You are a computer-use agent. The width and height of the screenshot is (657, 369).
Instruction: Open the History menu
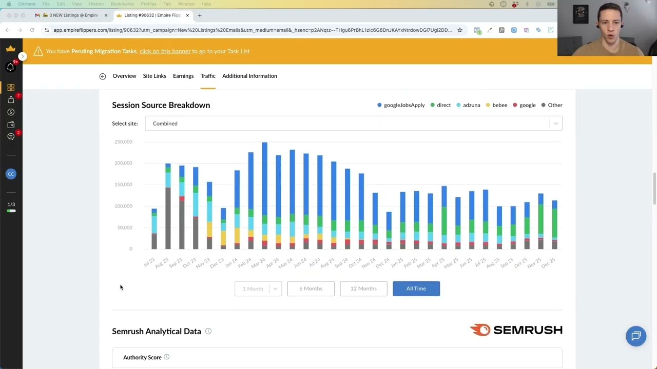[96, 4]
